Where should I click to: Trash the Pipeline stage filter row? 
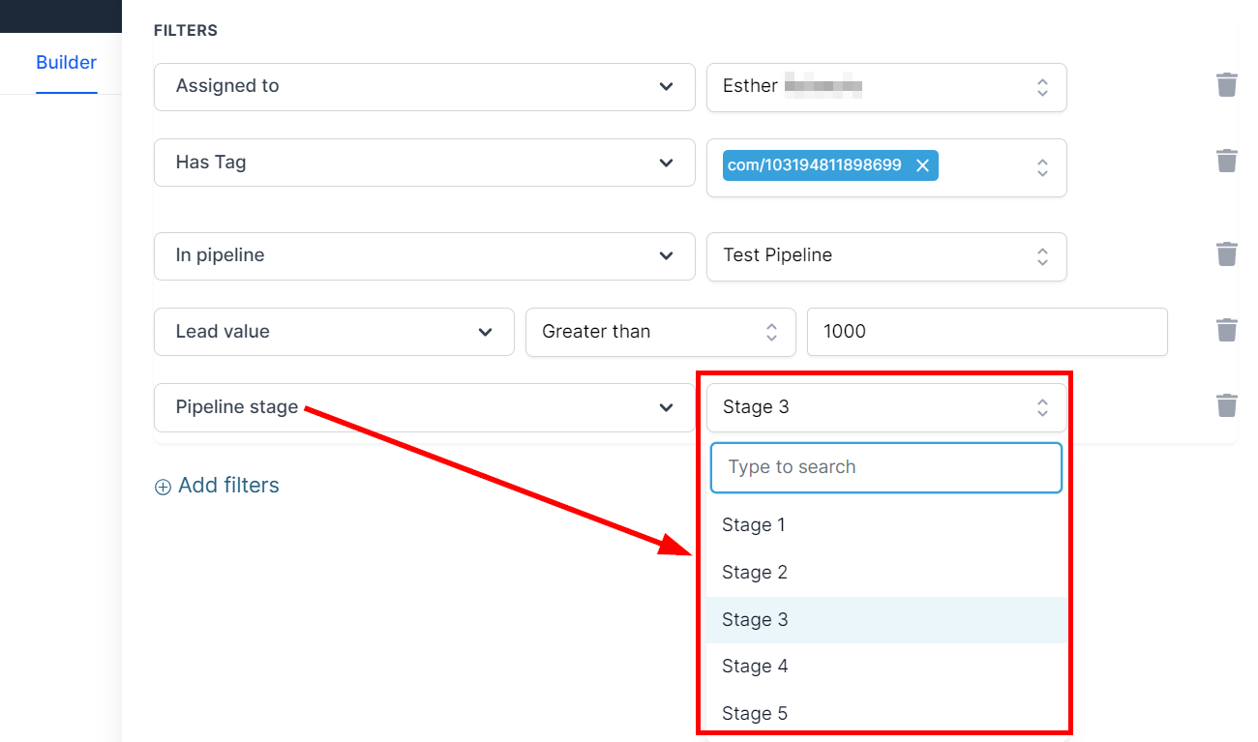point(1226,405)
